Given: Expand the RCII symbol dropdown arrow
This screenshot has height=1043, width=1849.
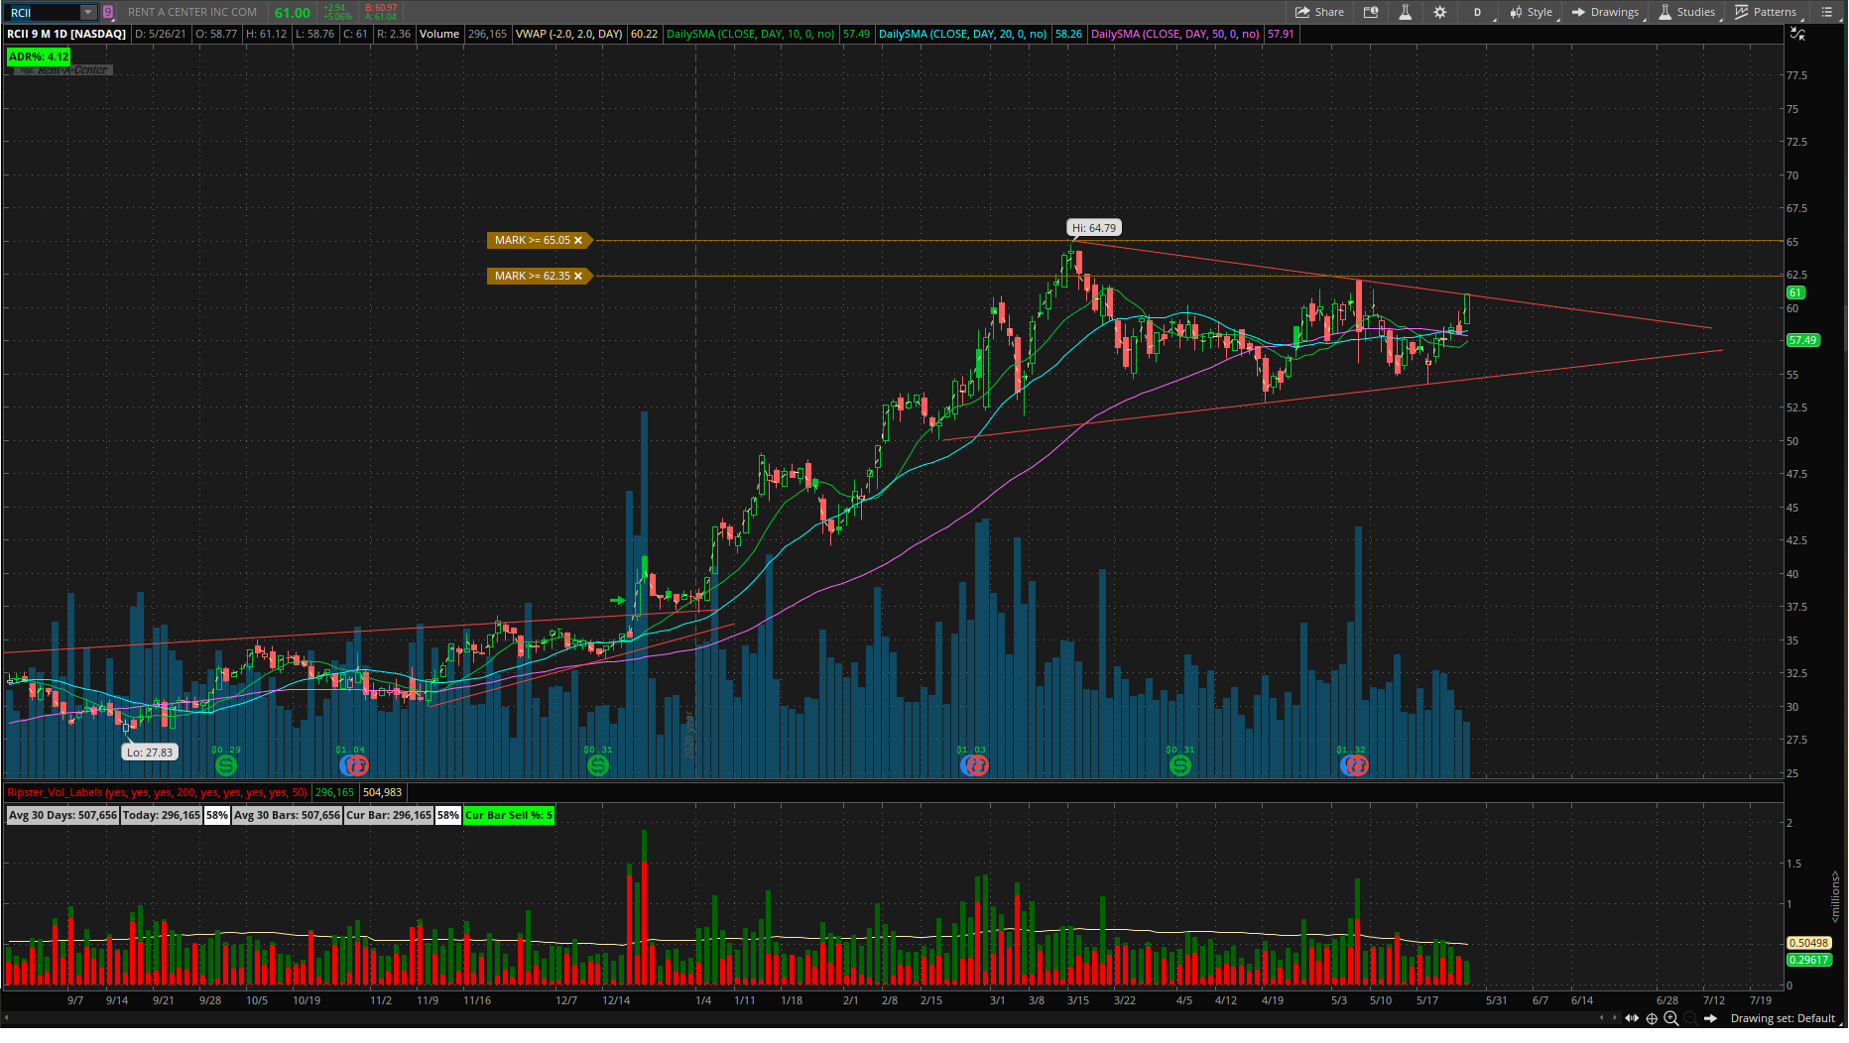Looking at the screenshot, I should coord(87,12).
